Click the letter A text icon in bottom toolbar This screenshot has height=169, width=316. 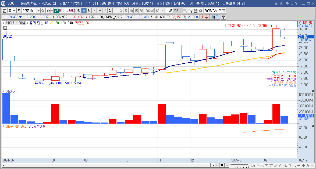(308, 166)
